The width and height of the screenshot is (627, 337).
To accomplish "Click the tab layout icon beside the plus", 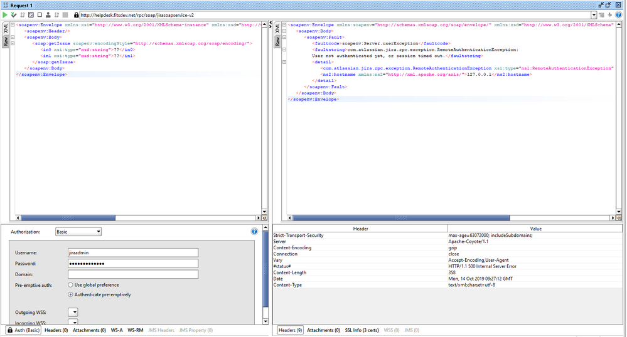I will pyautogui.click(x=601, y=15).
